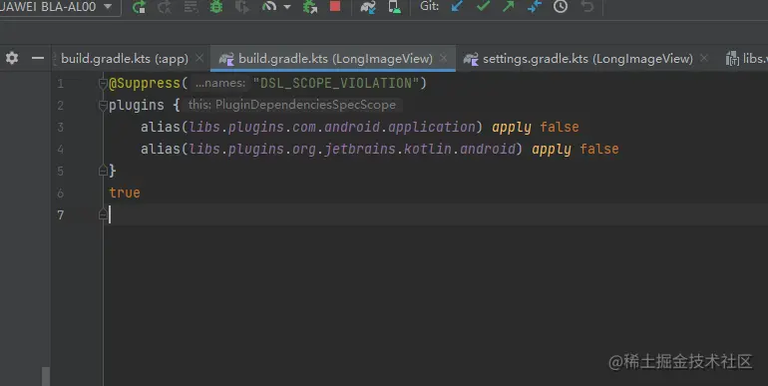Stop the running app with red square
This screenshot has width=768, height=386.
click(335, 6)
